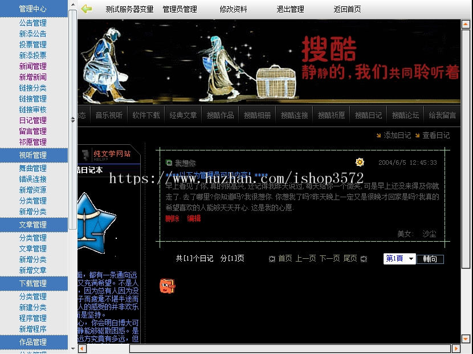Click the 下一页 pagination link

point(330,259)
